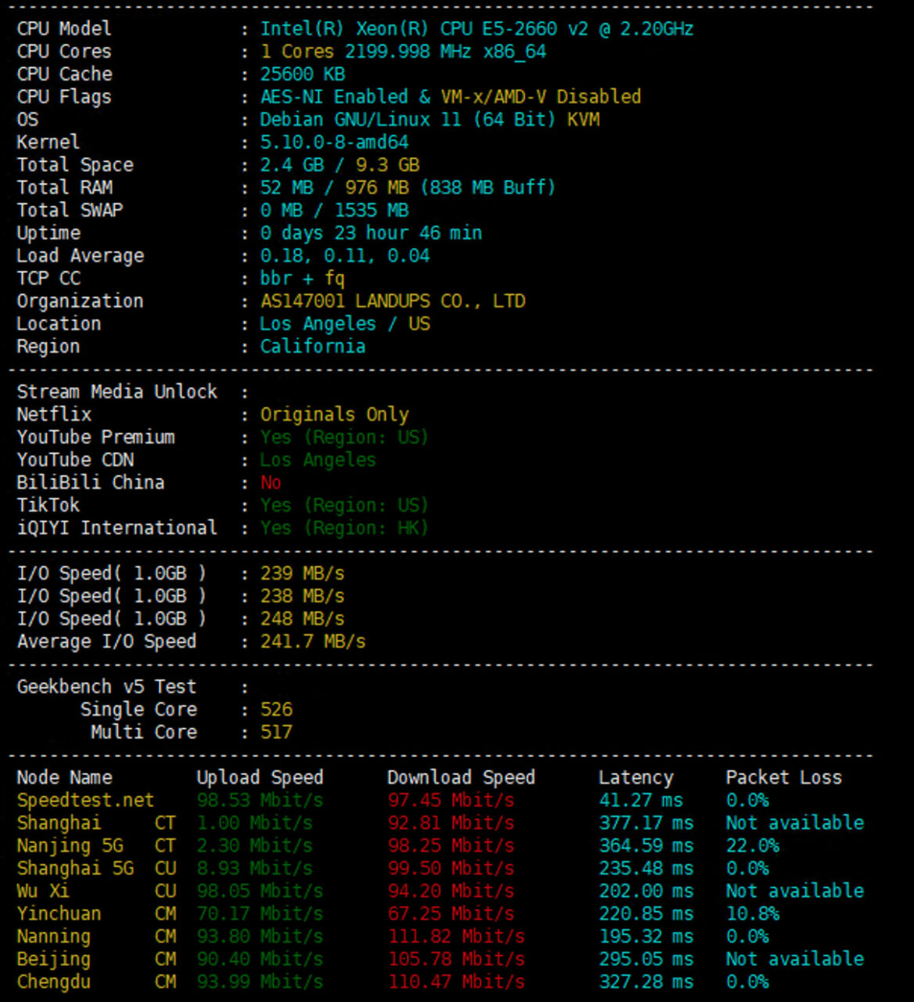This screenshot has width=914, height=1002.
Task: Click the iQIYI International label
Action: (x=117, y=528)
